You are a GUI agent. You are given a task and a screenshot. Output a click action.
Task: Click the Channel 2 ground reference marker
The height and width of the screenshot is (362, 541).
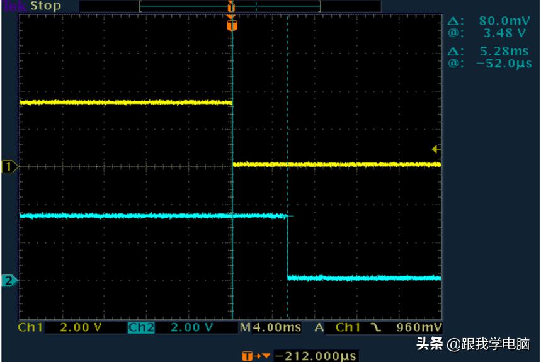pyautogui.click(x=9, y=281)
